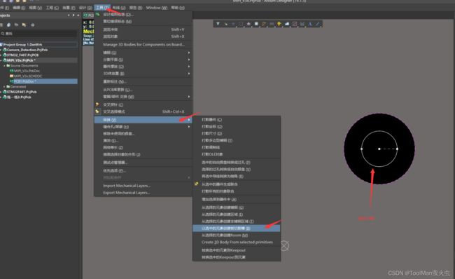455x279 pixels.
Task: Choose Manage 3D Bodies for Components on Board
Action: click(x=143, y=44)
